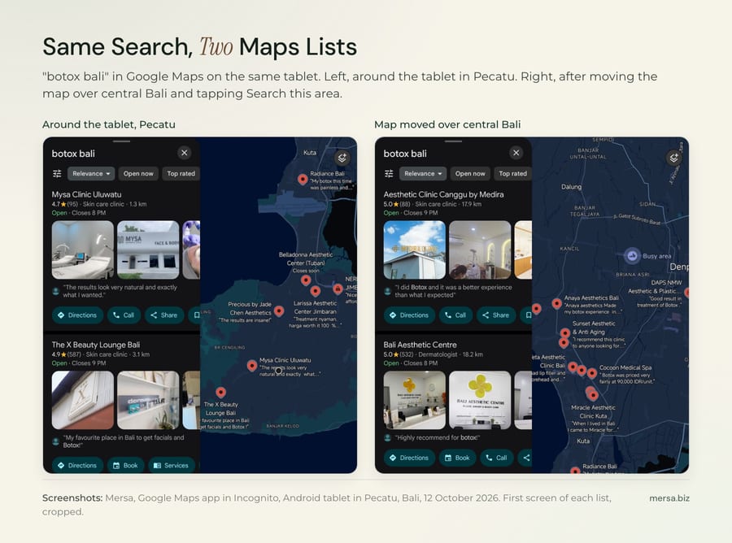Get Directions to The X Beauty Lounge Bali
Screen dimensions: 732x543
pyautogui.click(x=77, y=465)
